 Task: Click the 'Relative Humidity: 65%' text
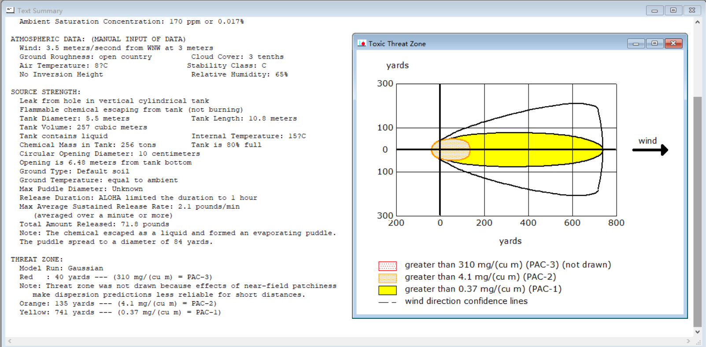(240, 74)
